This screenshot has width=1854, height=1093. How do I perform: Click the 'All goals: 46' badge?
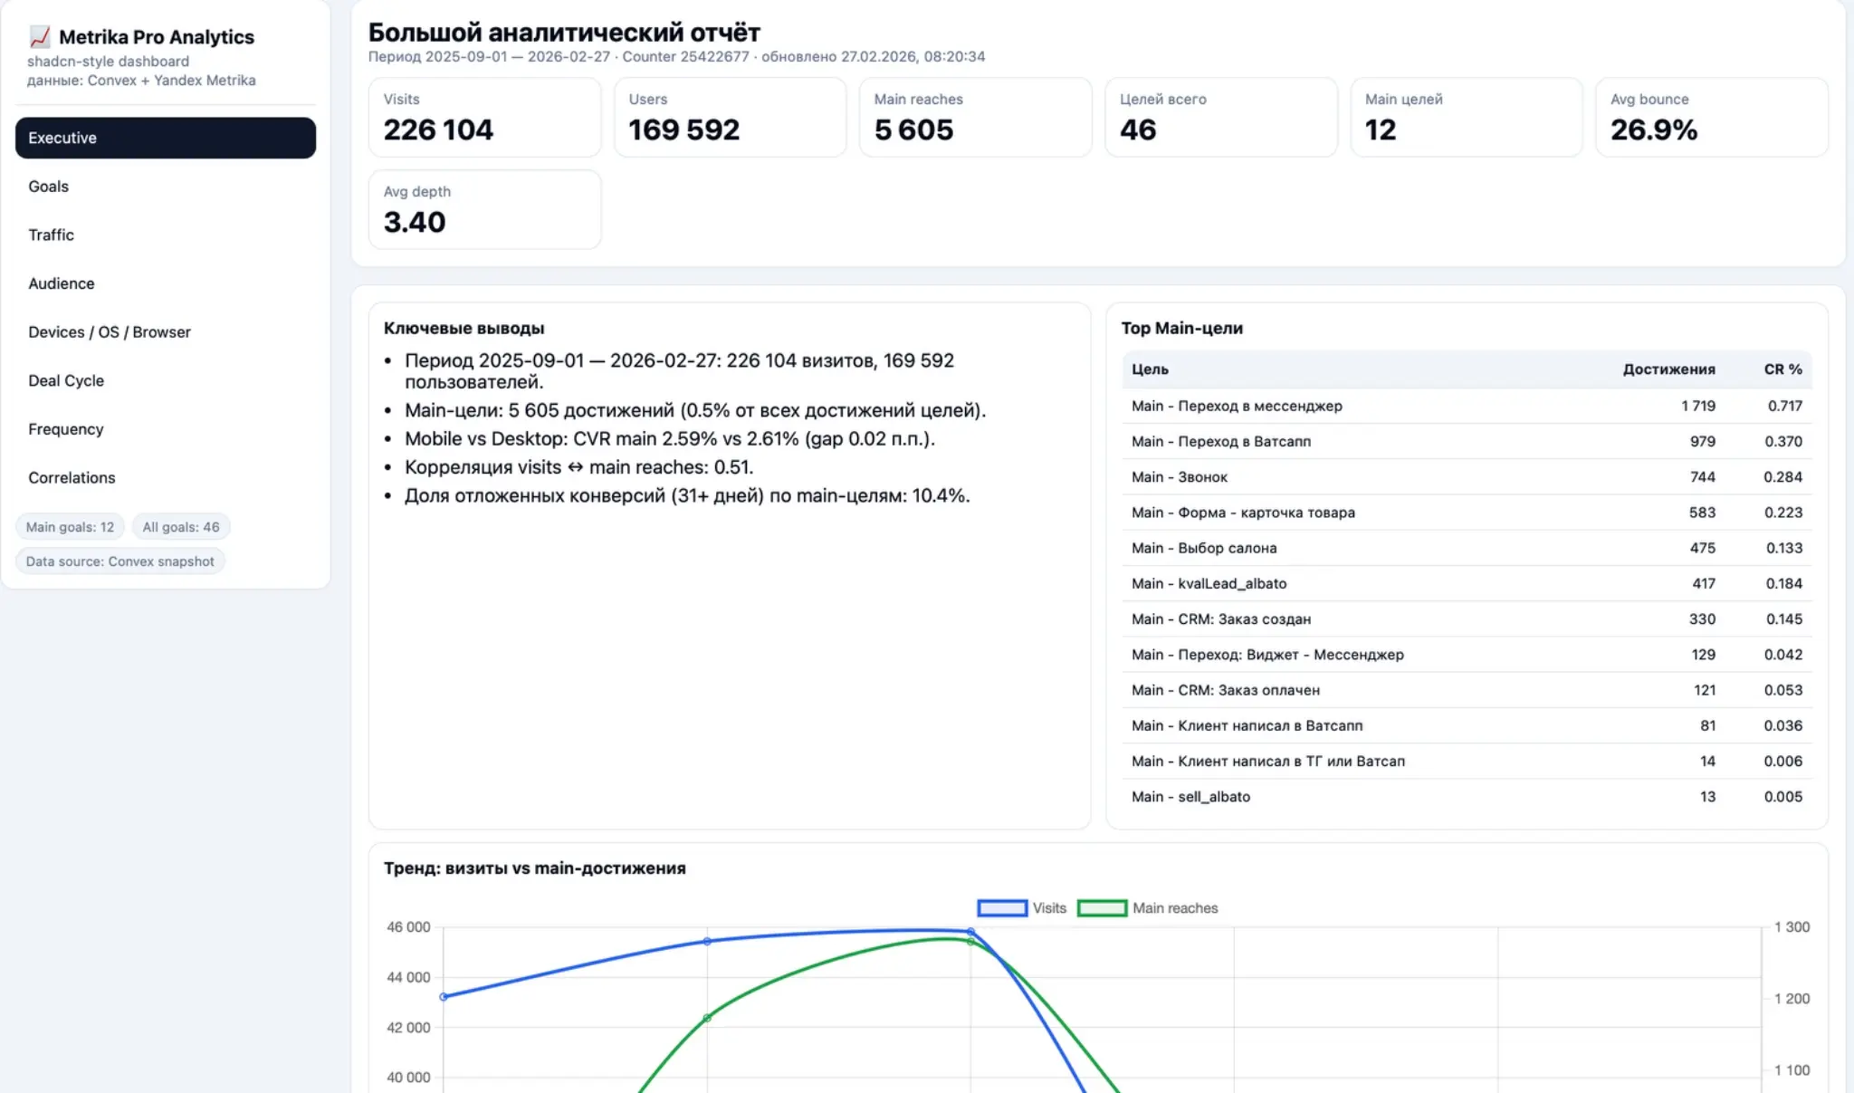[x=181, y=527]
